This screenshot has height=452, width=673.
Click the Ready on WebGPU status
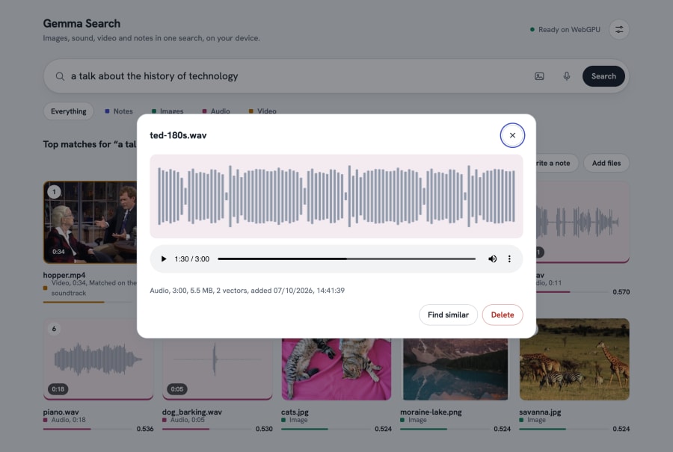(565, 30)
